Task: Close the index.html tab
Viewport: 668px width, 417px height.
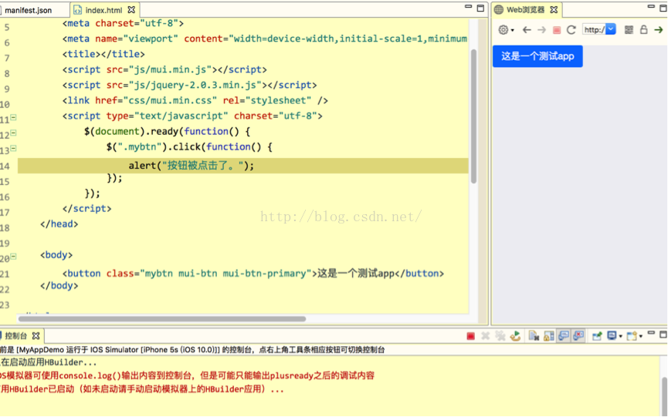Action: point(131,9)
